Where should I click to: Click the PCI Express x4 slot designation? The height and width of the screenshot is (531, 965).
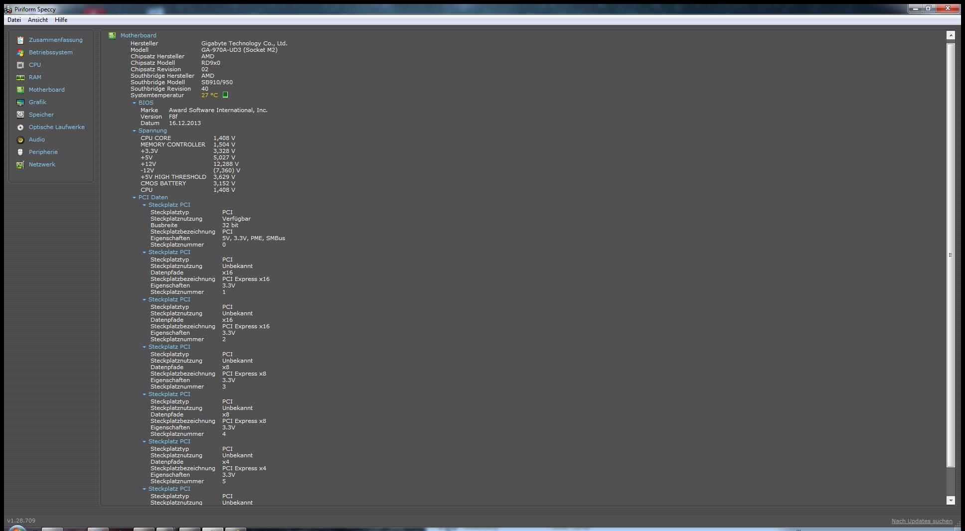tap(244, 468)
